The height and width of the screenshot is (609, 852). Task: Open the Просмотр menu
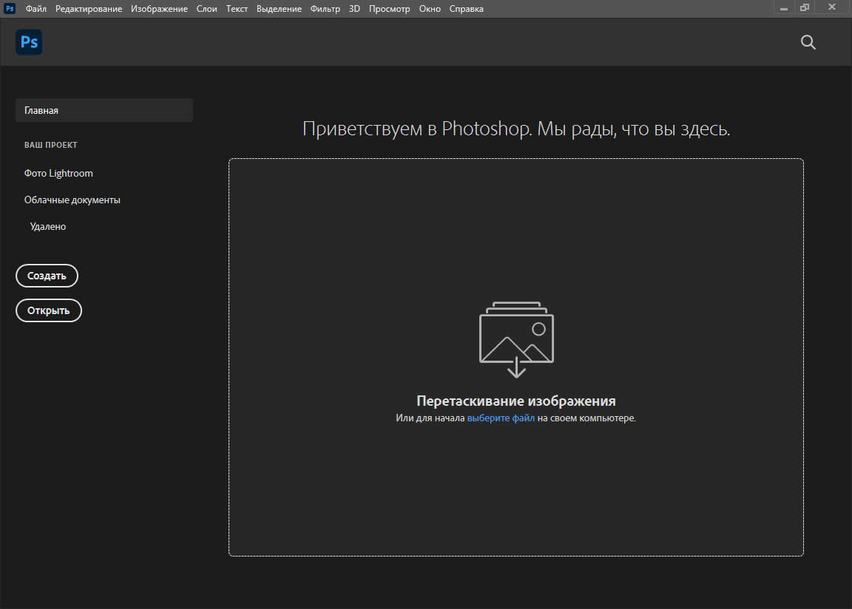click(389, 9)
